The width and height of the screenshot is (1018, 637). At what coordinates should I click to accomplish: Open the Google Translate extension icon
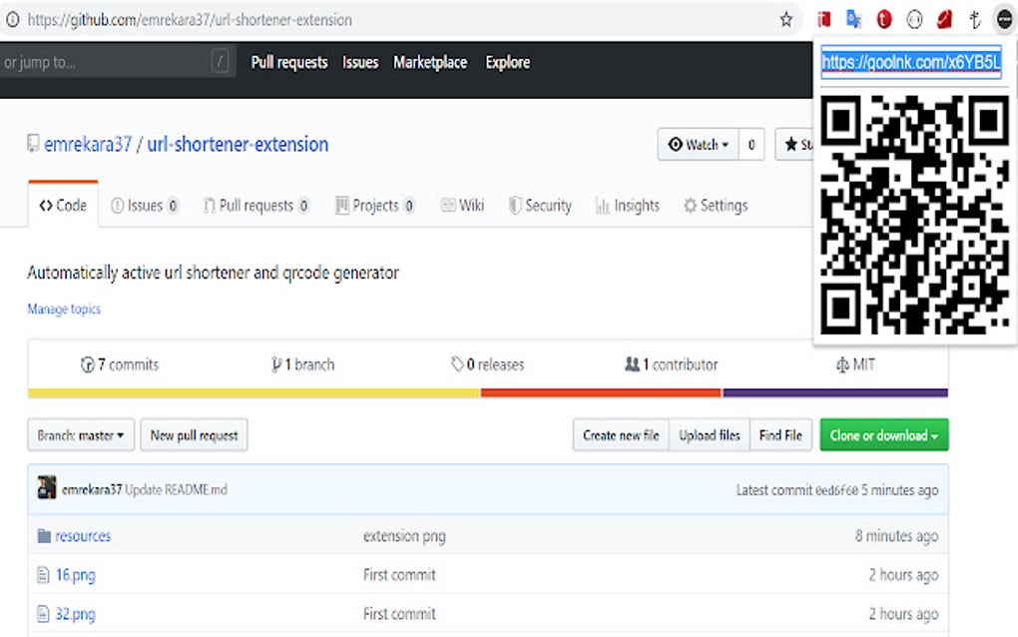click(853, 19)
